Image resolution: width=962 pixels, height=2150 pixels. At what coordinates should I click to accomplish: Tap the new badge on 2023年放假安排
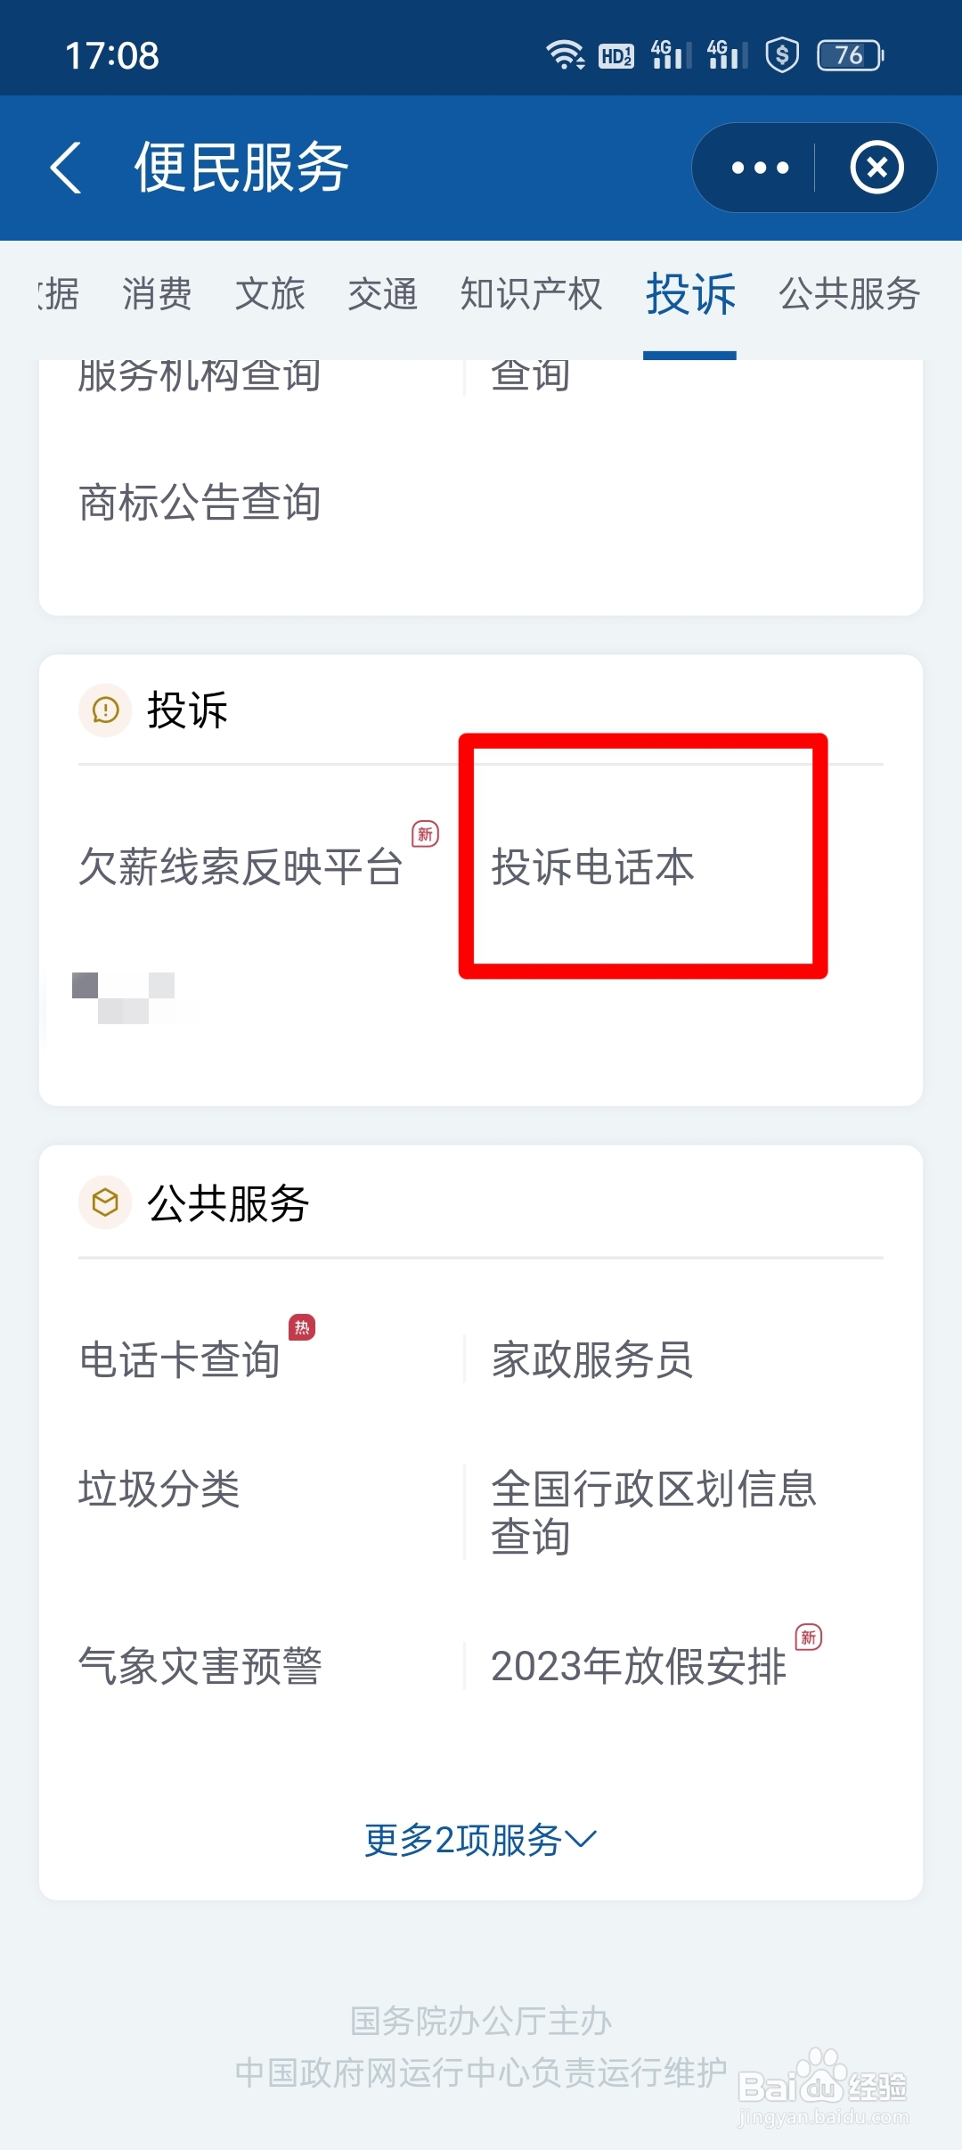tap(808, 1637)
